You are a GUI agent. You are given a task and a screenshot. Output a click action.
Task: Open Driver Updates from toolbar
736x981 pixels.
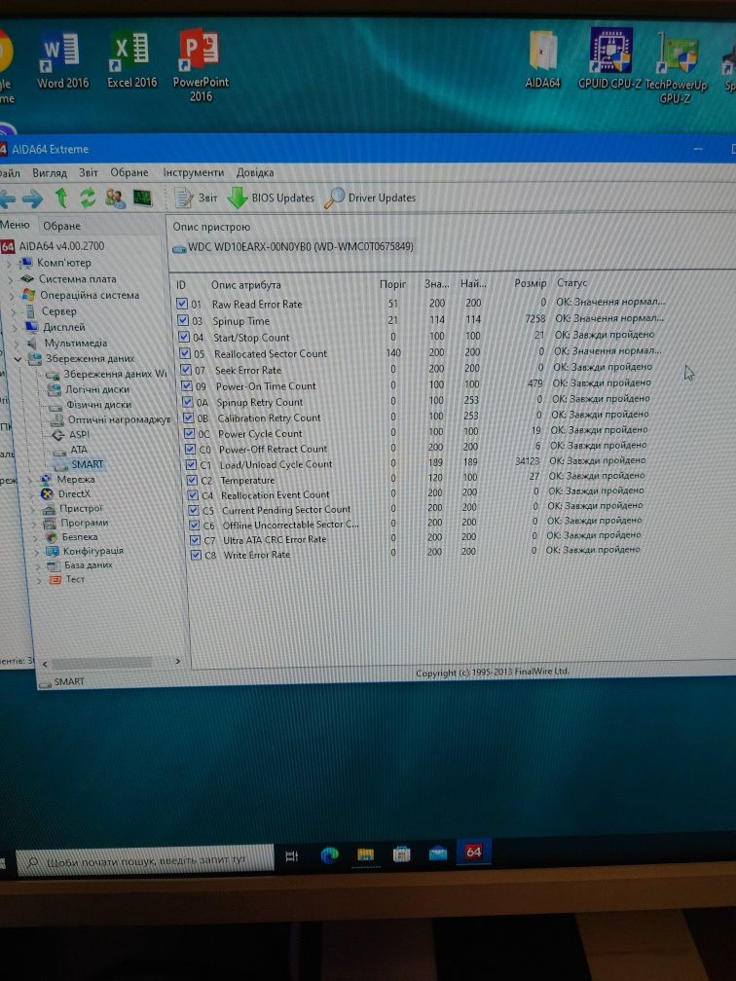tap(370, 198)
